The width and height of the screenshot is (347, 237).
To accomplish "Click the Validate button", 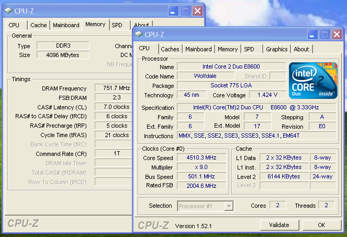I will click(279, 225).
